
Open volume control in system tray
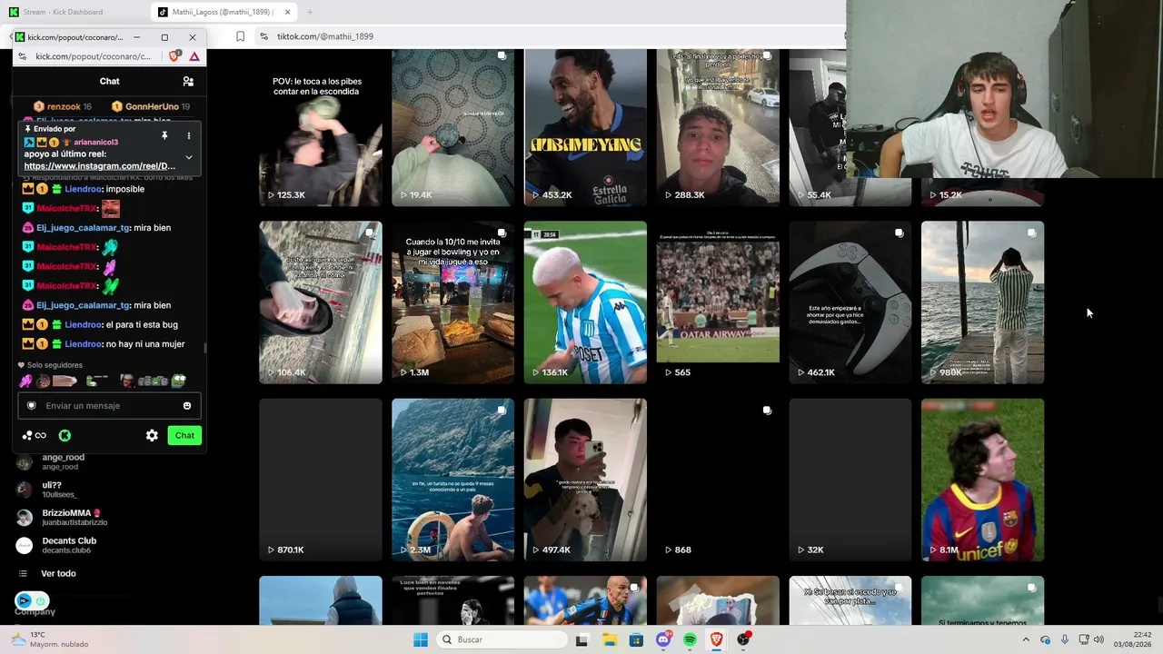(1098, 639)
